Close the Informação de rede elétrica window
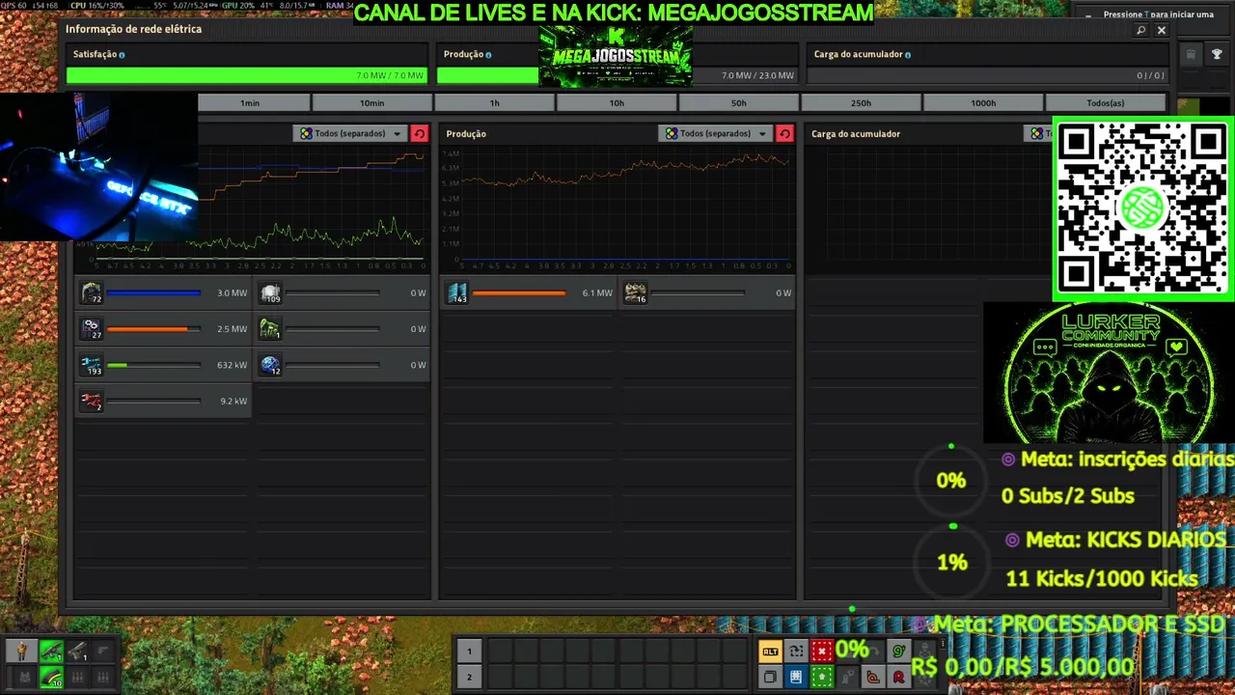 [x=1162, y=30]
